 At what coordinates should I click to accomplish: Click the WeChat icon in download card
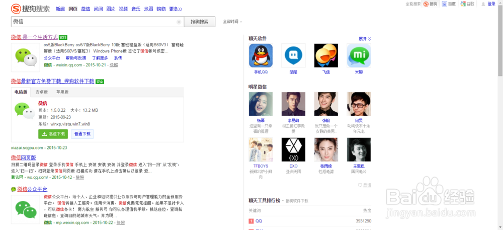tap(25, 111)
